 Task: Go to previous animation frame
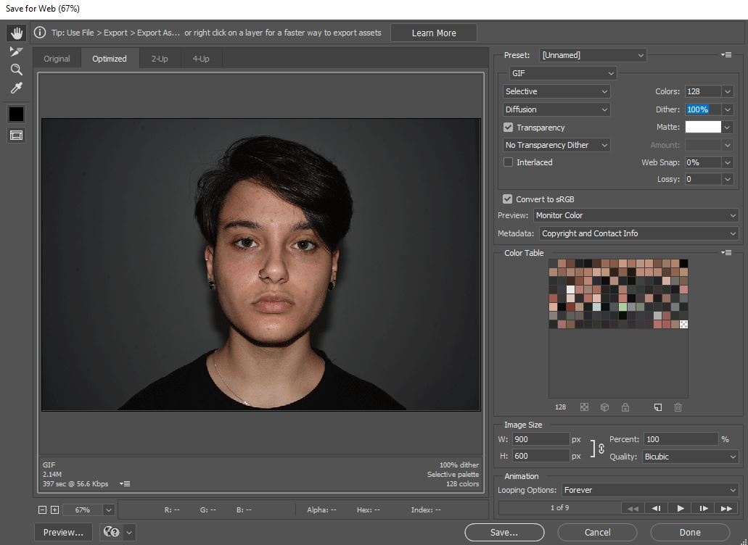coord(657,508)
